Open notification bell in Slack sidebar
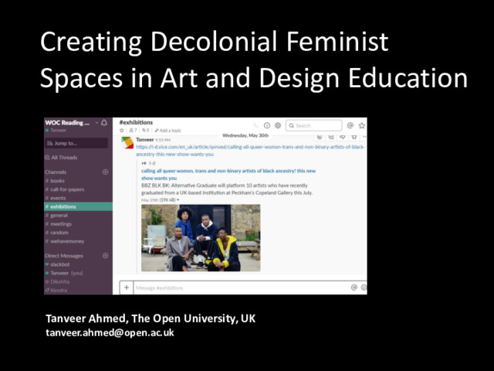 [x=104, y=123]
